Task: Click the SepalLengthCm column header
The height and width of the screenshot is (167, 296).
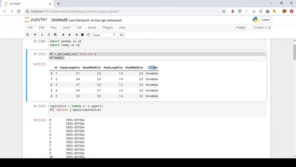Action: (70, 68)
